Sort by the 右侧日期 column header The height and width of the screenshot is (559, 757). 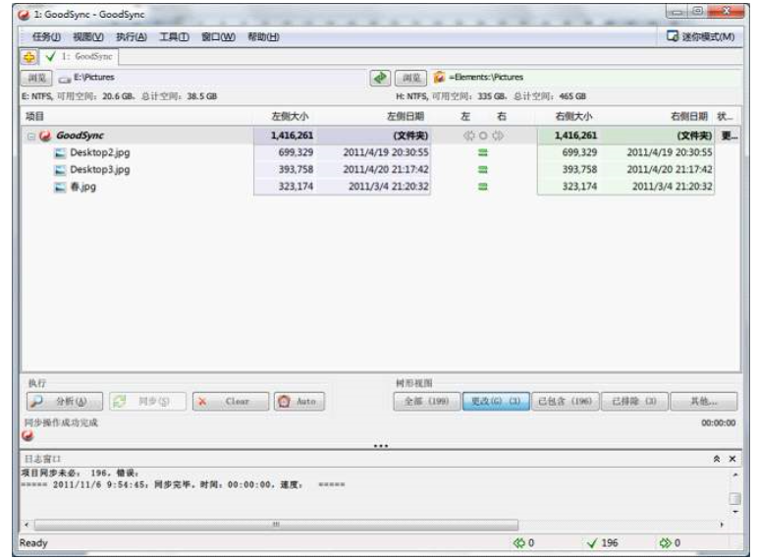689,117
